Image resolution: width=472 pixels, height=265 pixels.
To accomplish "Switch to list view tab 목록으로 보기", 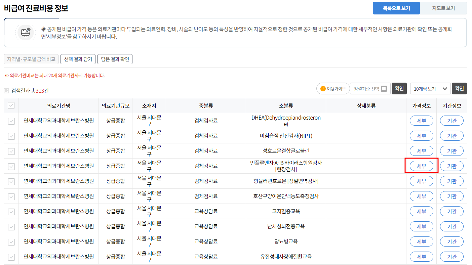I will (x=396, y=8).
